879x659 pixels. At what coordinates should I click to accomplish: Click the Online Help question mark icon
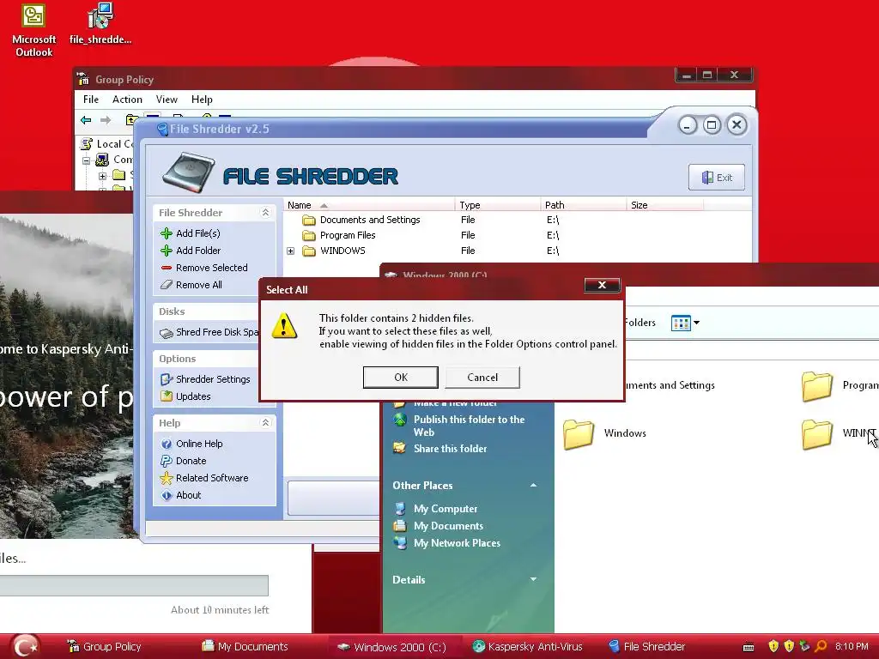(x=167, y=444)
